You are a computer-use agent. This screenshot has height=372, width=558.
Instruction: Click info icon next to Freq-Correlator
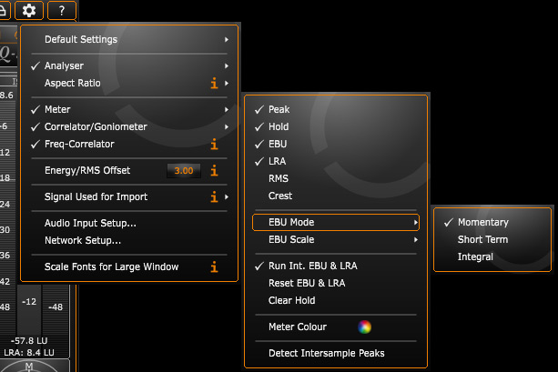coord(215,144)
